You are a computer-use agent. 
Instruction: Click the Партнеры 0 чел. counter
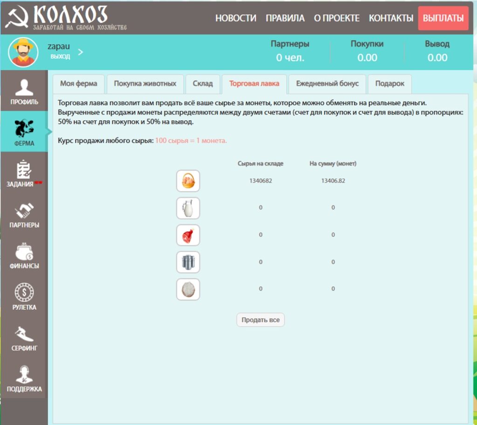point(290,51)
